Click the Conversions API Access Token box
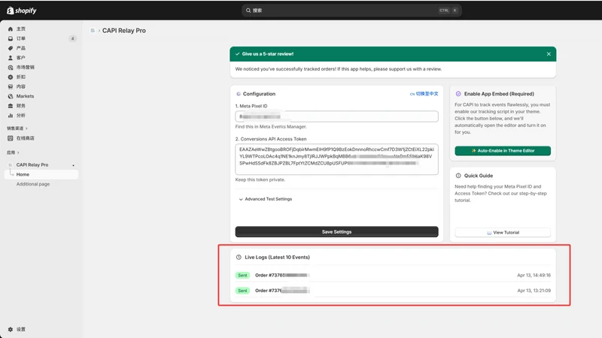602x338 pixels. coord(336,159)
